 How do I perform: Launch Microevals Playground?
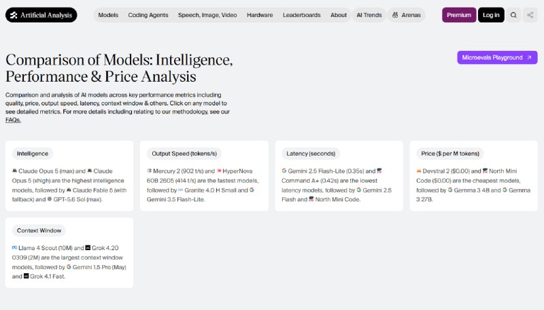click(497, 58)
